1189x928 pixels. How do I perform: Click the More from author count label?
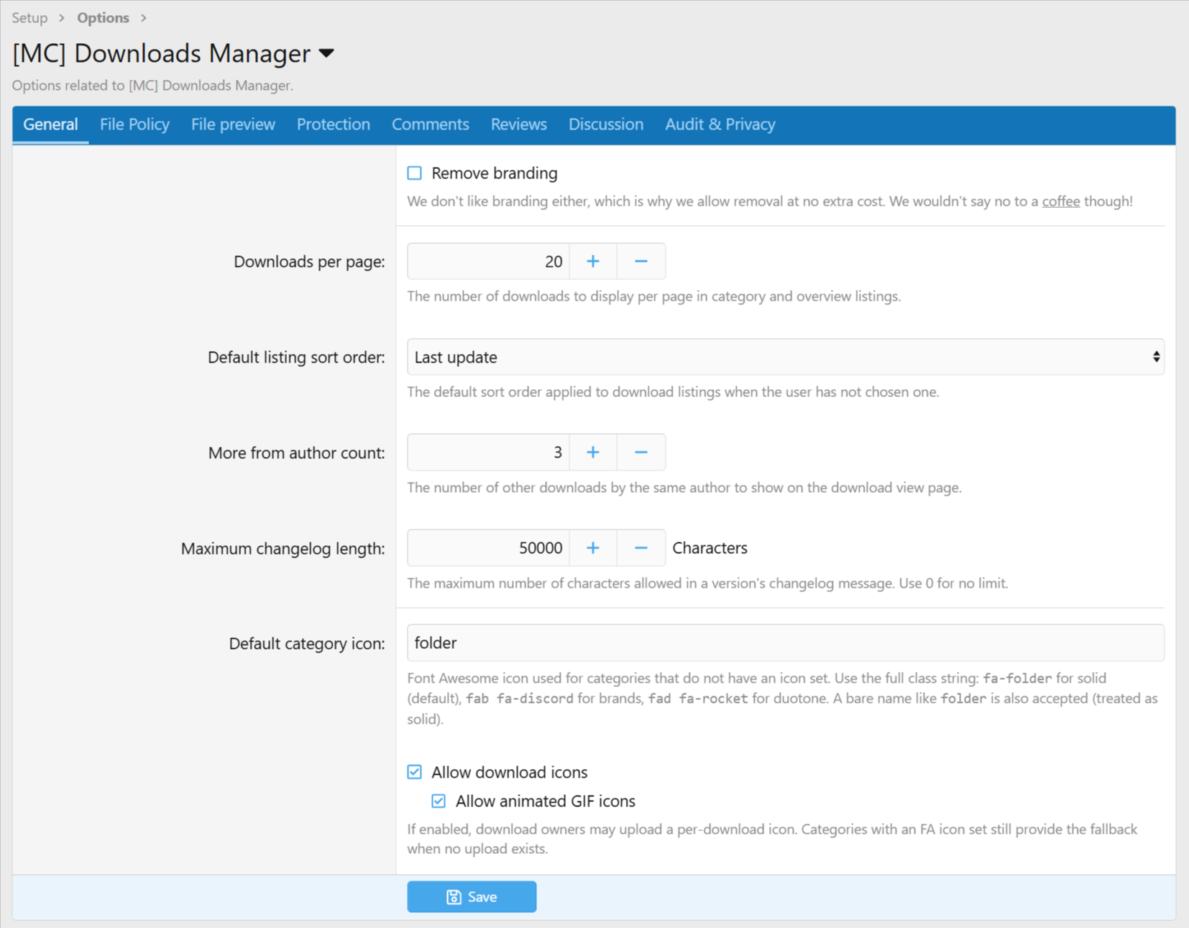(296, 453)
